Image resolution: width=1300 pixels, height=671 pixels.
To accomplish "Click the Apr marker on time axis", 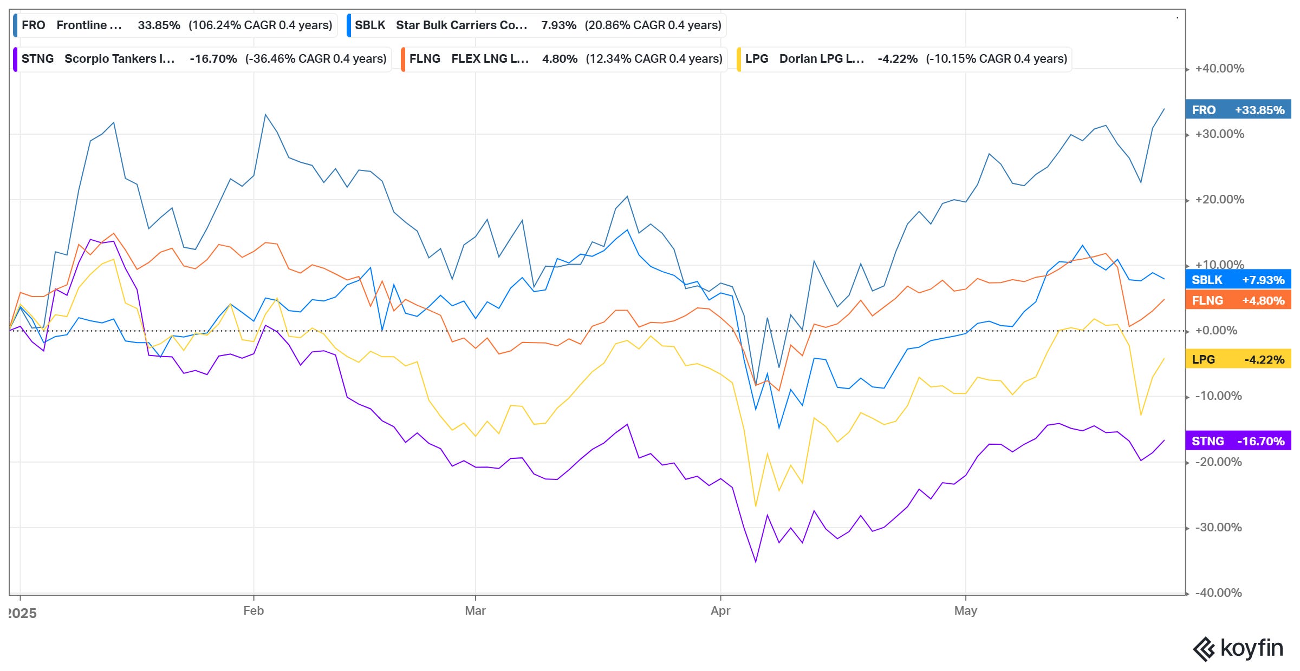I will tap(720, 611).
